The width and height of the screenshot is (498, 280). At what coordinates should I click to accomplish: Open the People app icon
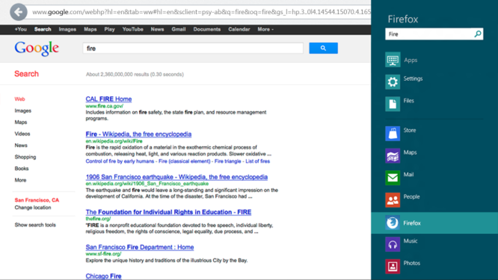coord(393,200)
